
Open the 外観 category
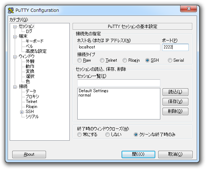[30, 61]
